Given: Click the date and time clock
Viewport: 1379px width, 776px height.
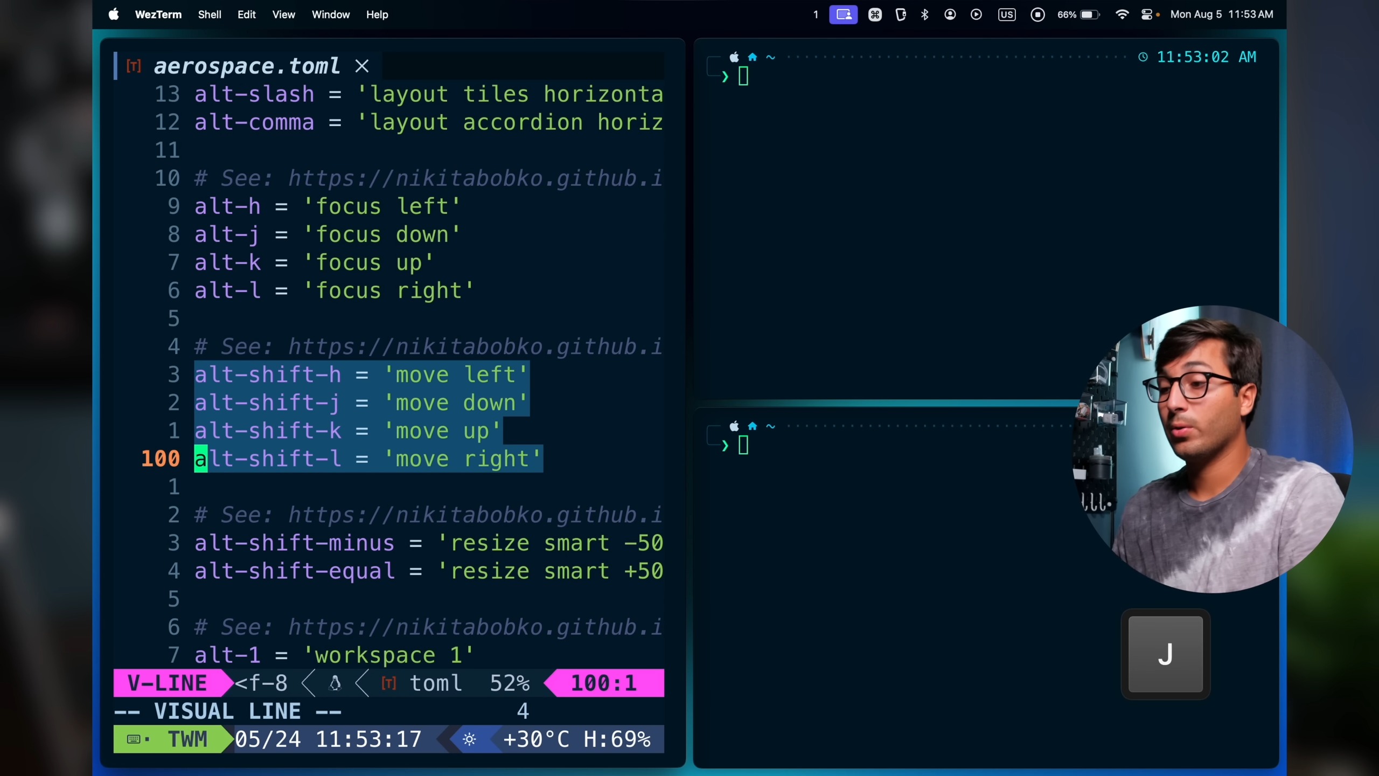Looking at the screenshot, I should tap(1221, 15).
